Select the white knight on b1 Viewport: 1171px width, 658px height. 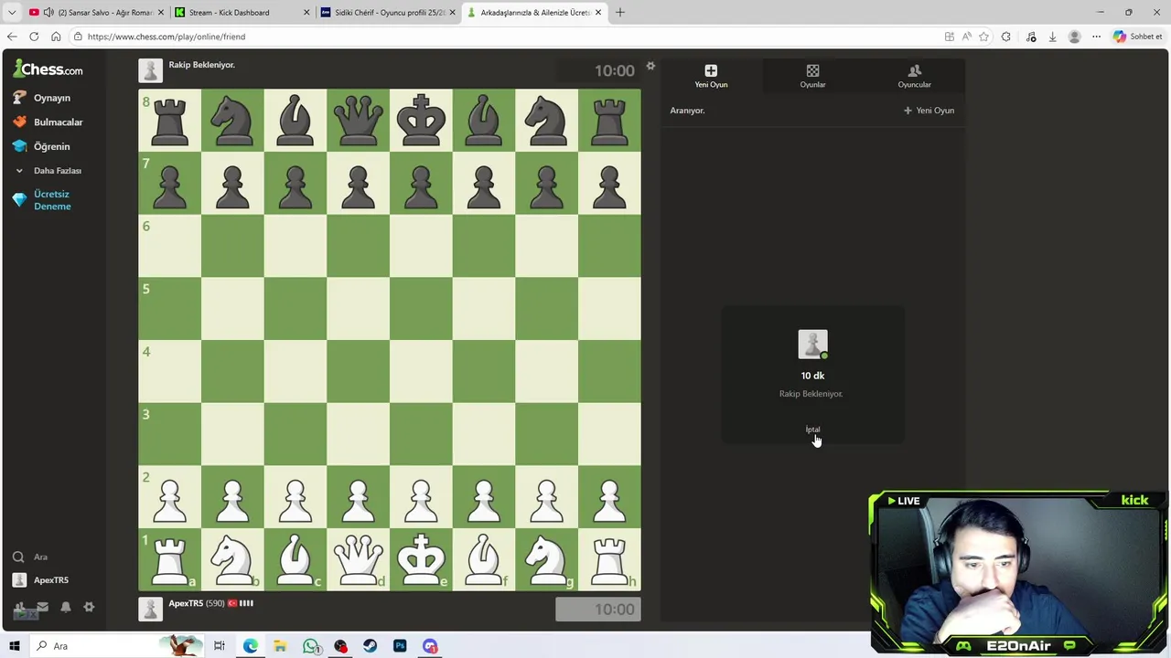click(232, 559)
